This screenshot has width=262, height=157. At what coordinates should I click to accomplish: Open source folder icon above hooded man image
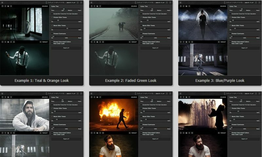pyautogui.click(x=8, y=97)
